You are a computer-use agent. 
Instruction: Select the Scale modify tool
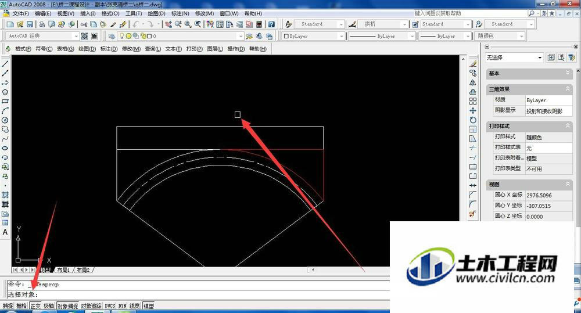pos(473,129)
